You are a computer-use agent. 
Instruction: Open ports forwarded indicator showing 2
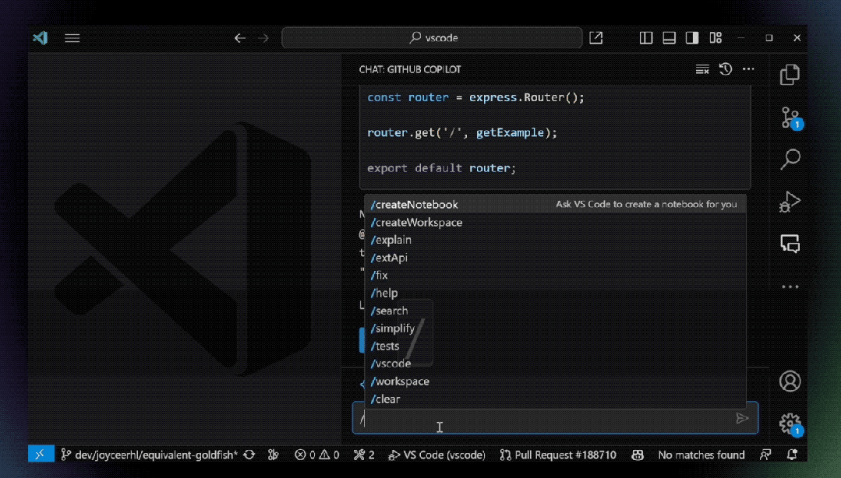(364, 455)
